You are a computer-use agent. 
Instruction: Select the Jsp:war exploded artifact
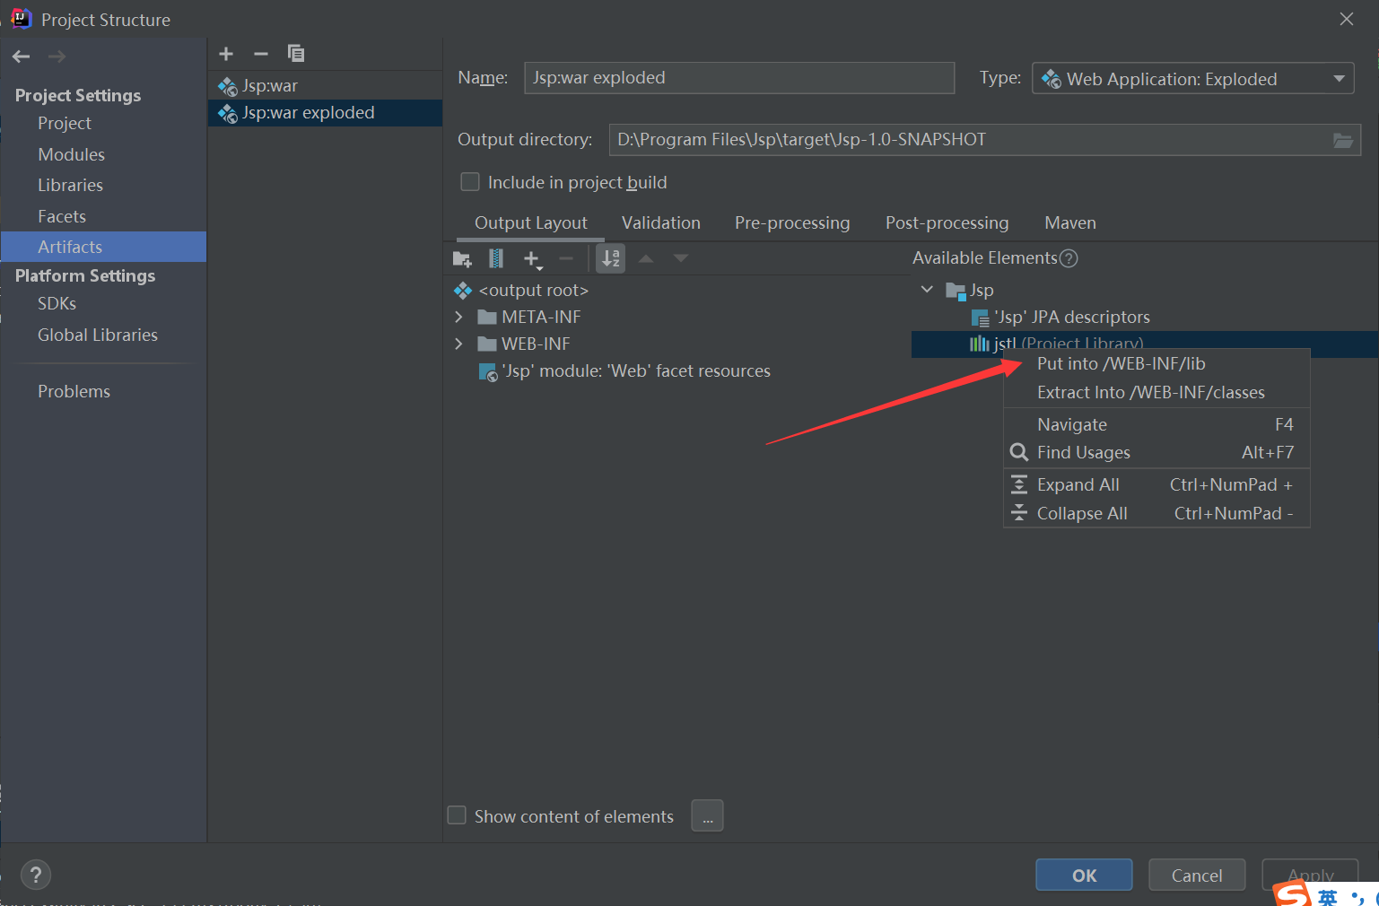click(x=325, y=113)
